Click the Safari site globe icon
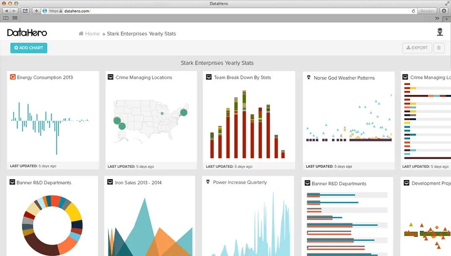The height and width of the screenshot is (256, 451). point(45,11)
